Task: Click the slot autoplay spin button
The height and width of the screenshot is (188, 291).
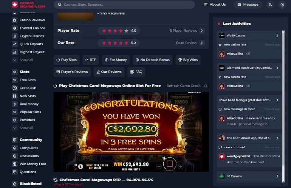Action: coord(170,164)
